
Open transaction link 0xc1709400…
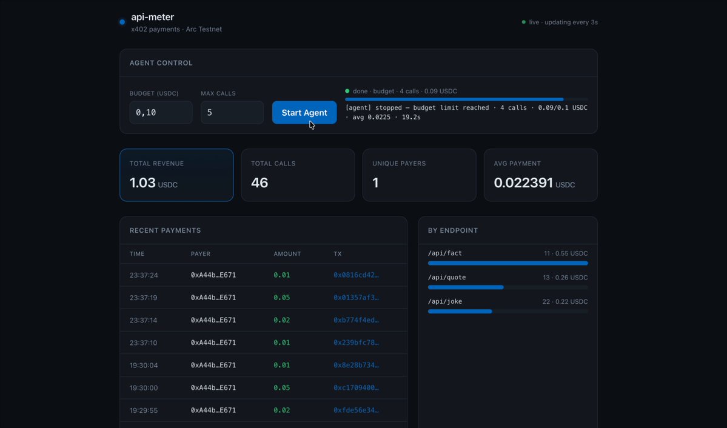coord(356,387)
